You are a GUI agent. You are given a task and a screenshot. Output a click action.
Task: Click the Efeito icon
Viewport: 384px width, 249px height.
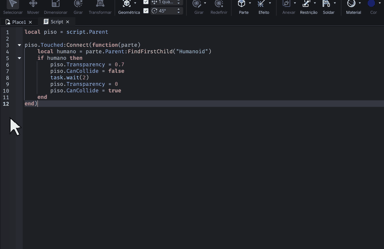[x=261, y=3]
